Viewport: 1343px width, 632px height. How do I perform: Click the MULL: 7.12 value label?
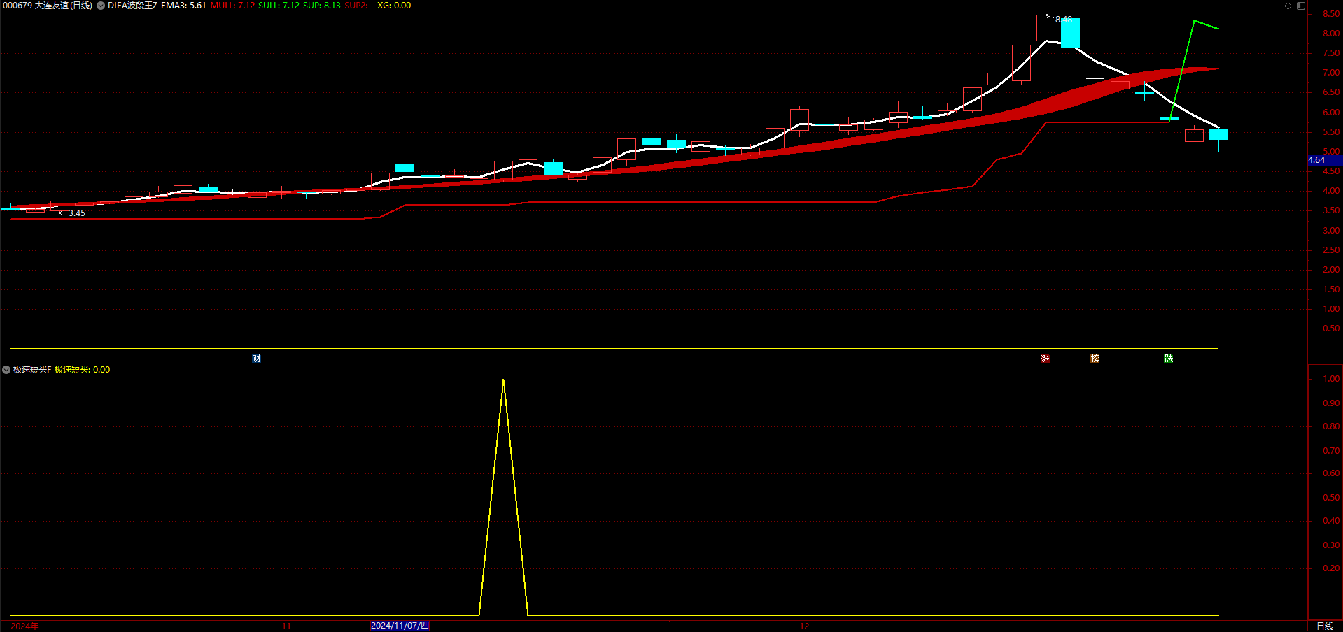coord(232,6)
